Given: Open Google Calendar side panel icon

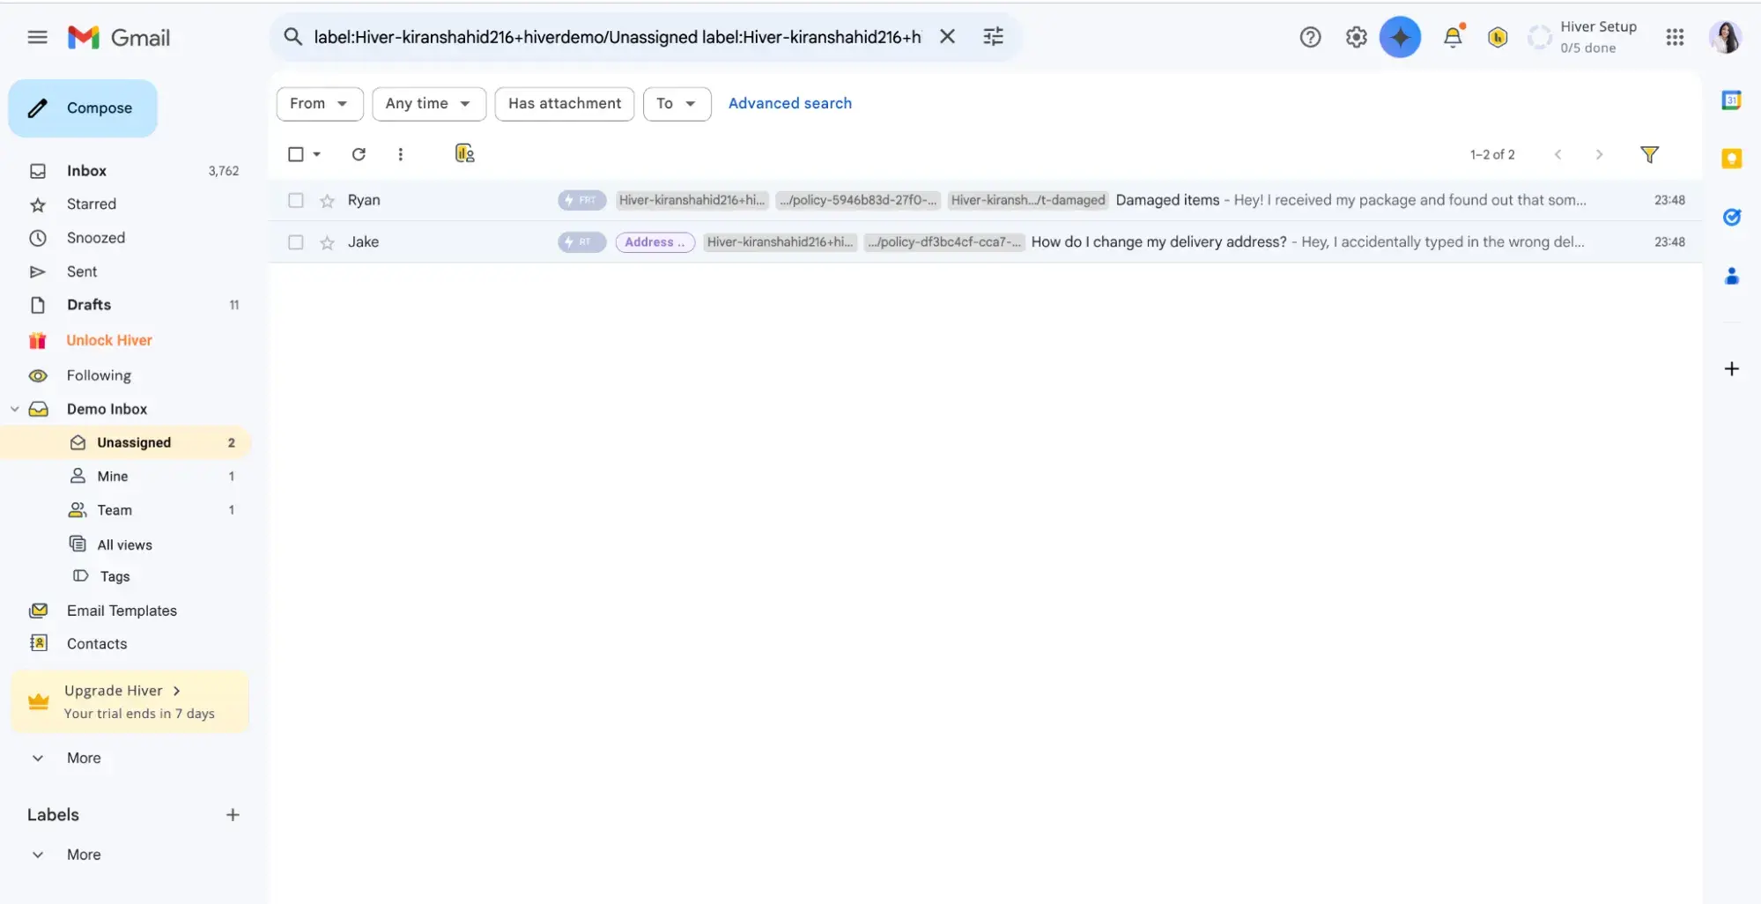Looking at the screenshot, I should (x=1731, y=100).
